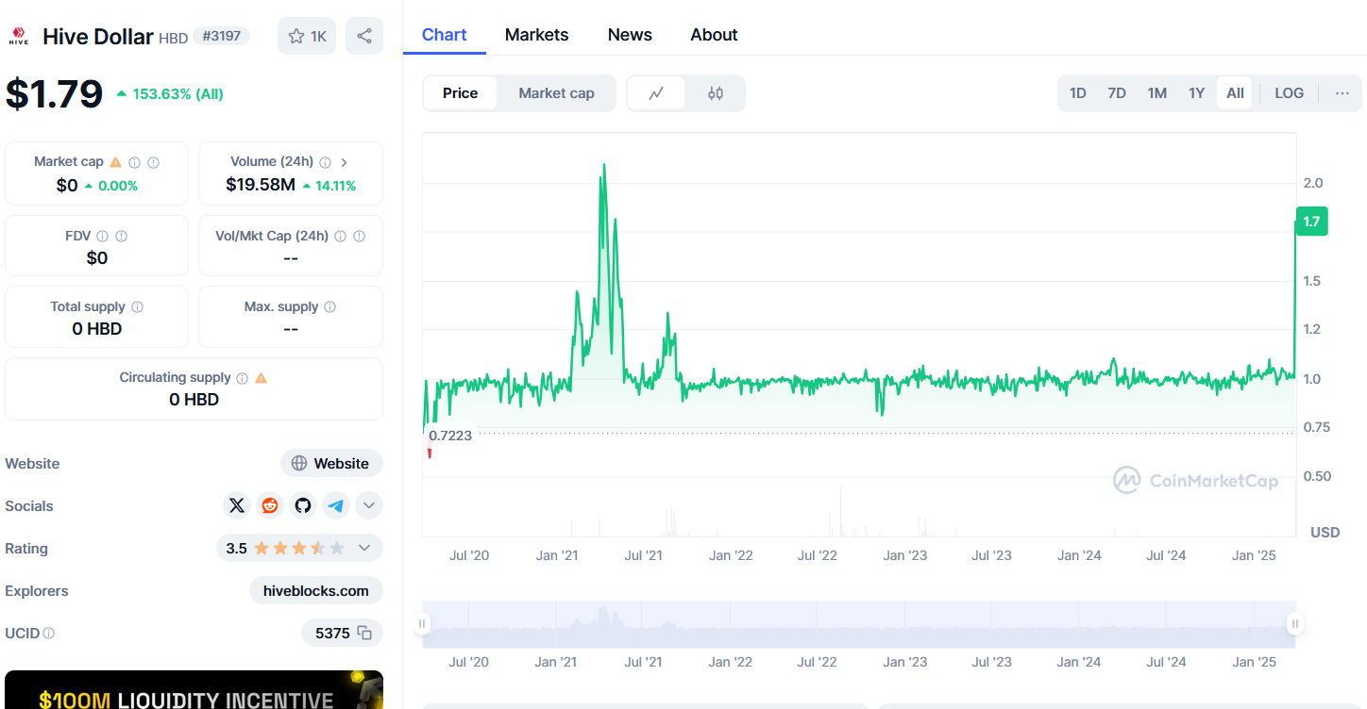
Task: Open more chart options ellipsis menu
Action: click(x=1342, y=93)
